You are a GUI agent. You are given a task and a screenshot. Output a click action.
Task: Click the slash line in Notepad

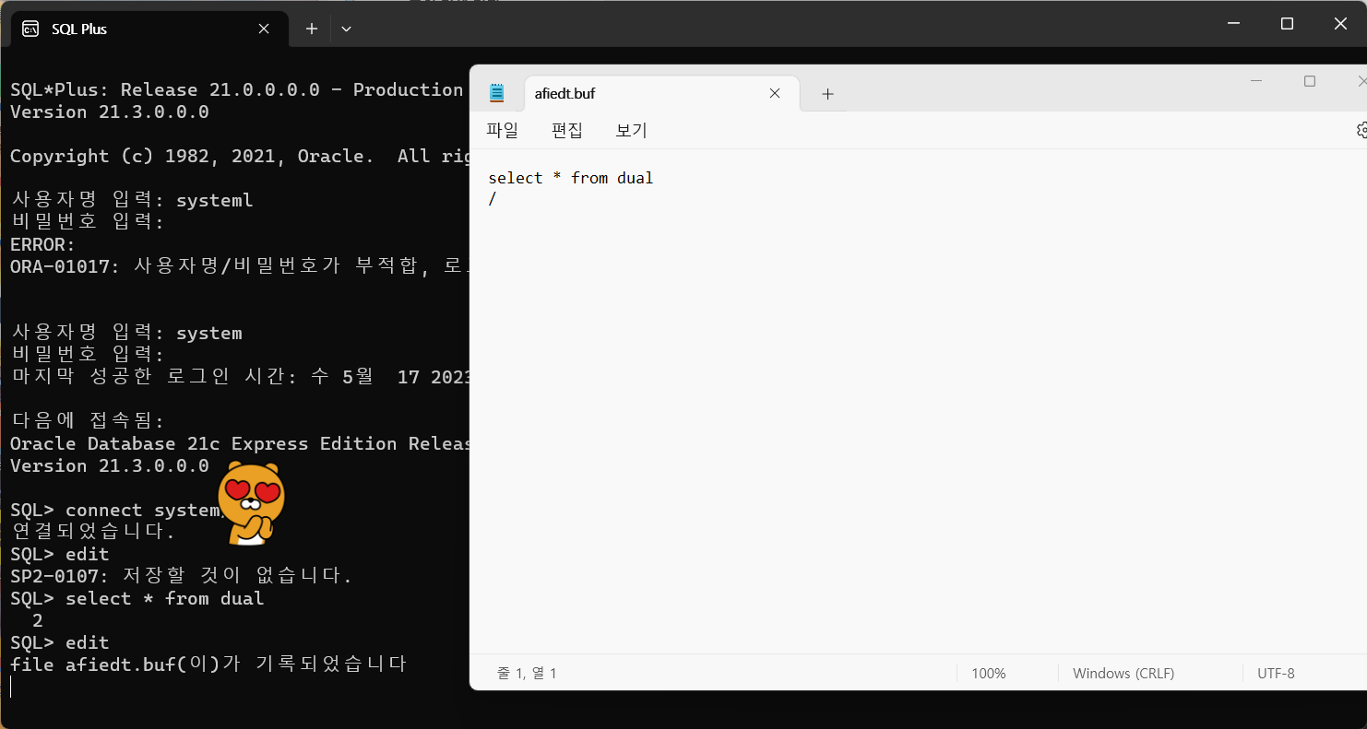[493, 199]
